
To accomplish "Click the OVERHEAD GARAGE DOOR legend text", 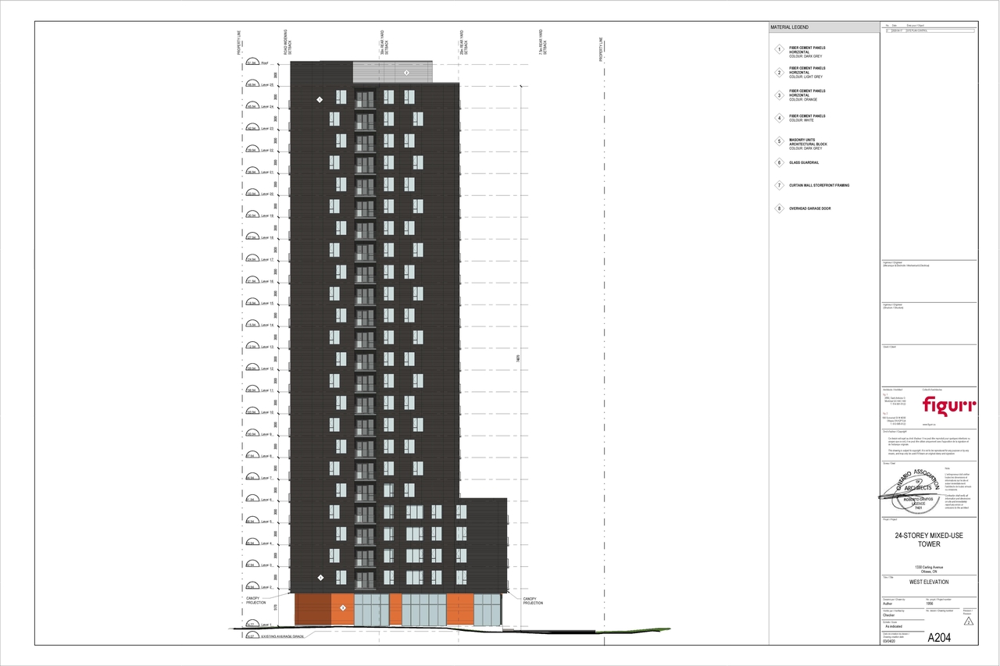I will click(x=811, y=209).
